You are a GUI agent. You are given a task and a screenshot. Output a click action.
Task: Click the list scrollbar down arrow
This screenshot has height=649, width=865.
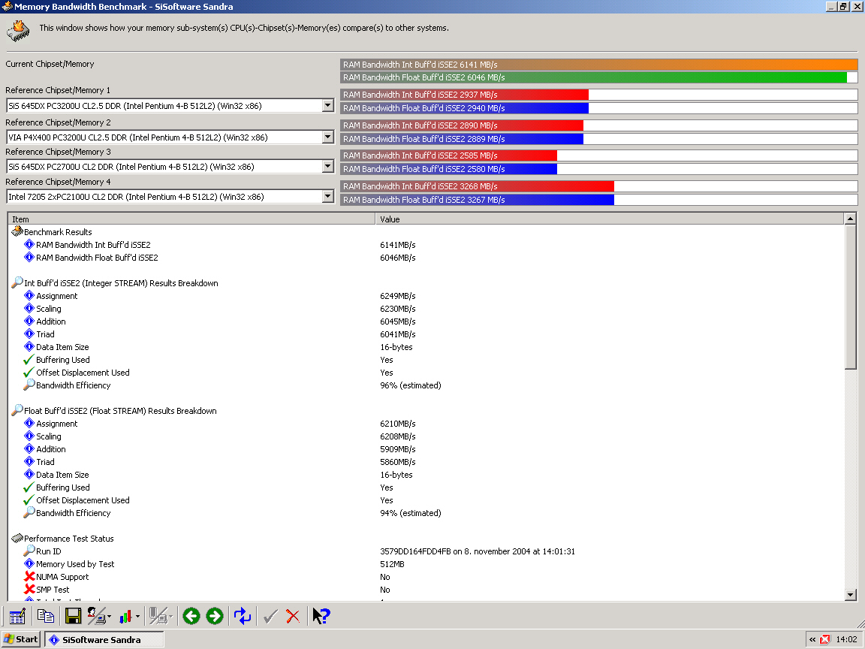pos(850,594)
